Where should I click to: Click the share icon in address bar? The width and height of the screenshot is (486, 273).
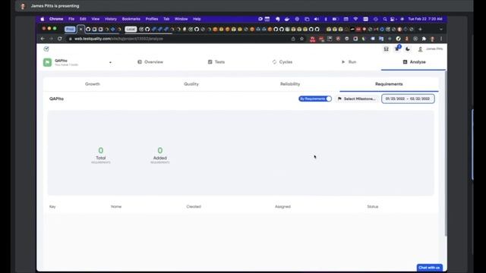(x=293, y=39)
